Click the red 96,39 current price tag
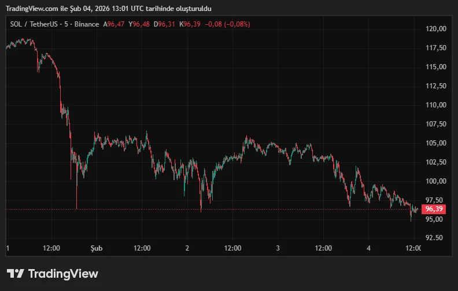Screen dimensions: 458x291 pos(434,209)
